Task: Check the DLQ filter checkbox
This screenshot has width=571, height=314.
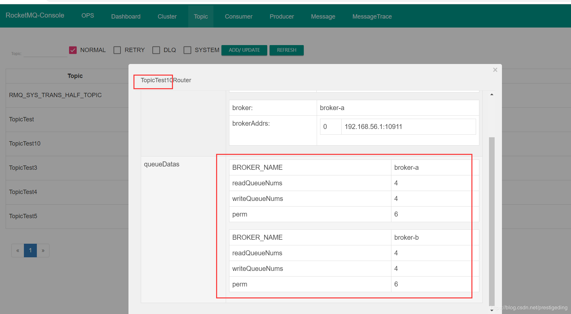Action: click(x=156, y=50)
